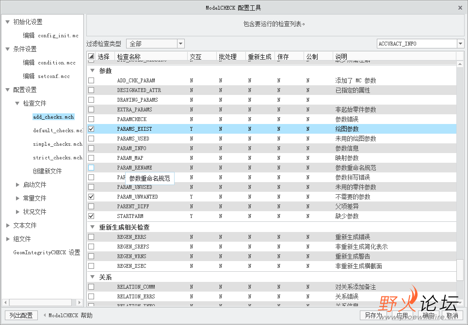
Task: Expand the 常量文件 tree node
Action: click(x=17, y=198)
